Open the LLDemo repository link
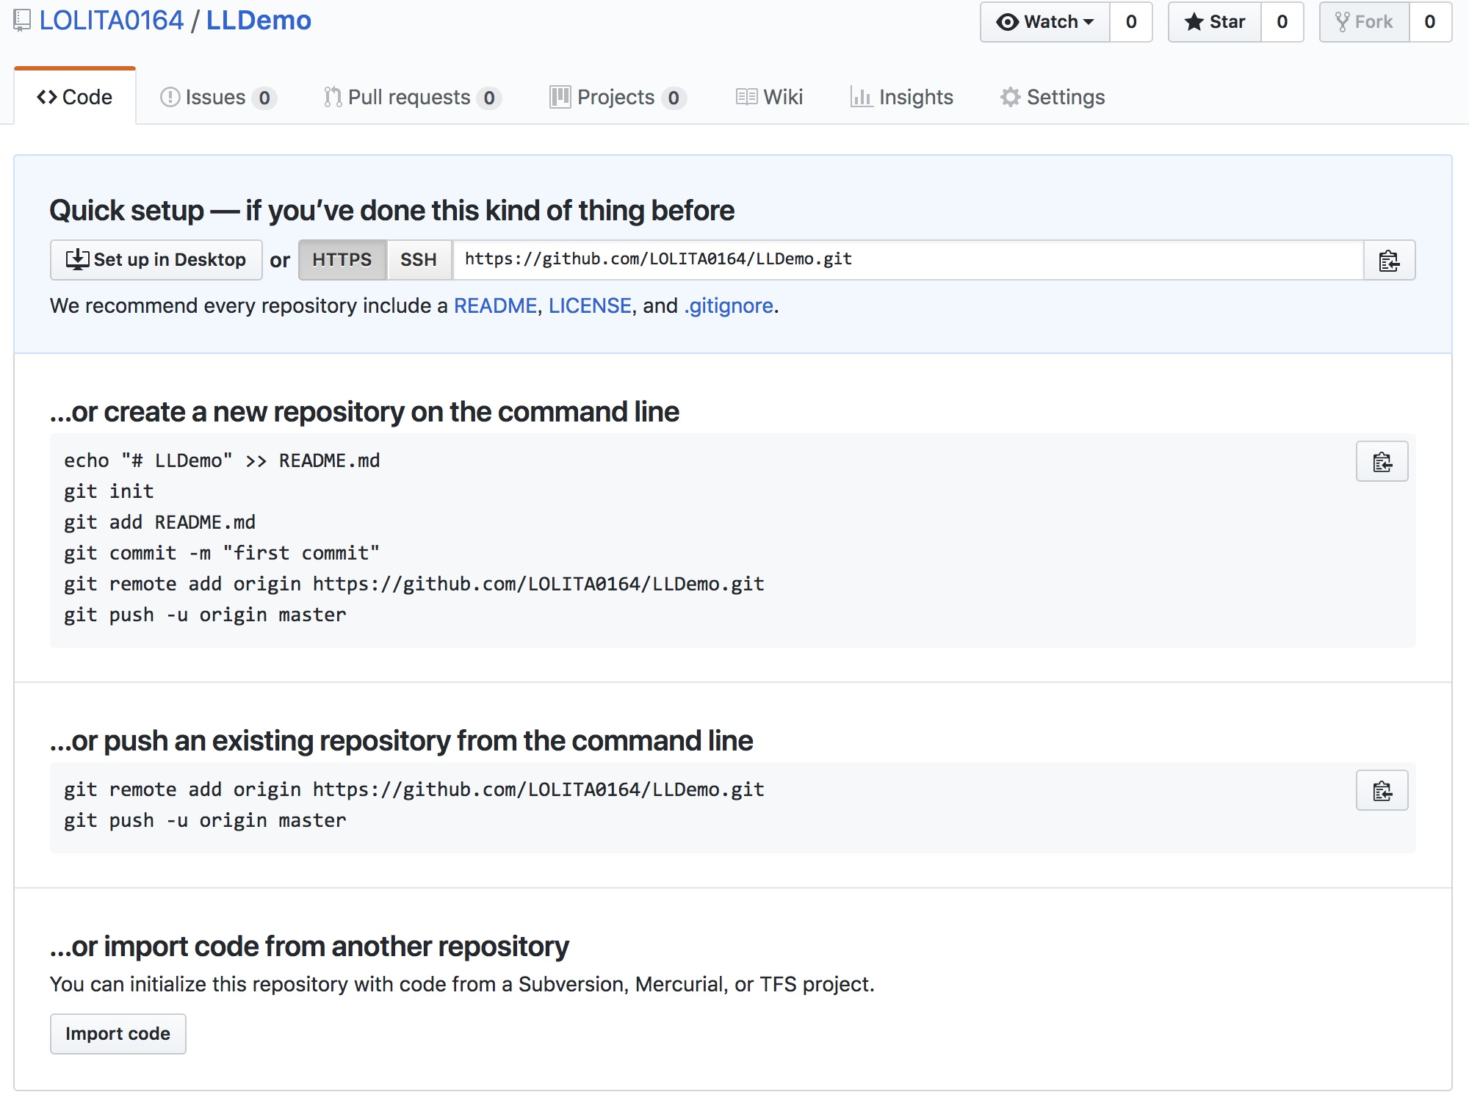This screenshot has width=1469, height=1103. 259,21
